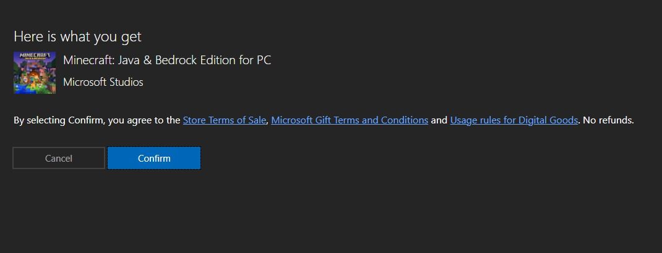This screenshot has width=662, height=253.
Task: View the Digital Goods usage rules
Action: point(514,120)
